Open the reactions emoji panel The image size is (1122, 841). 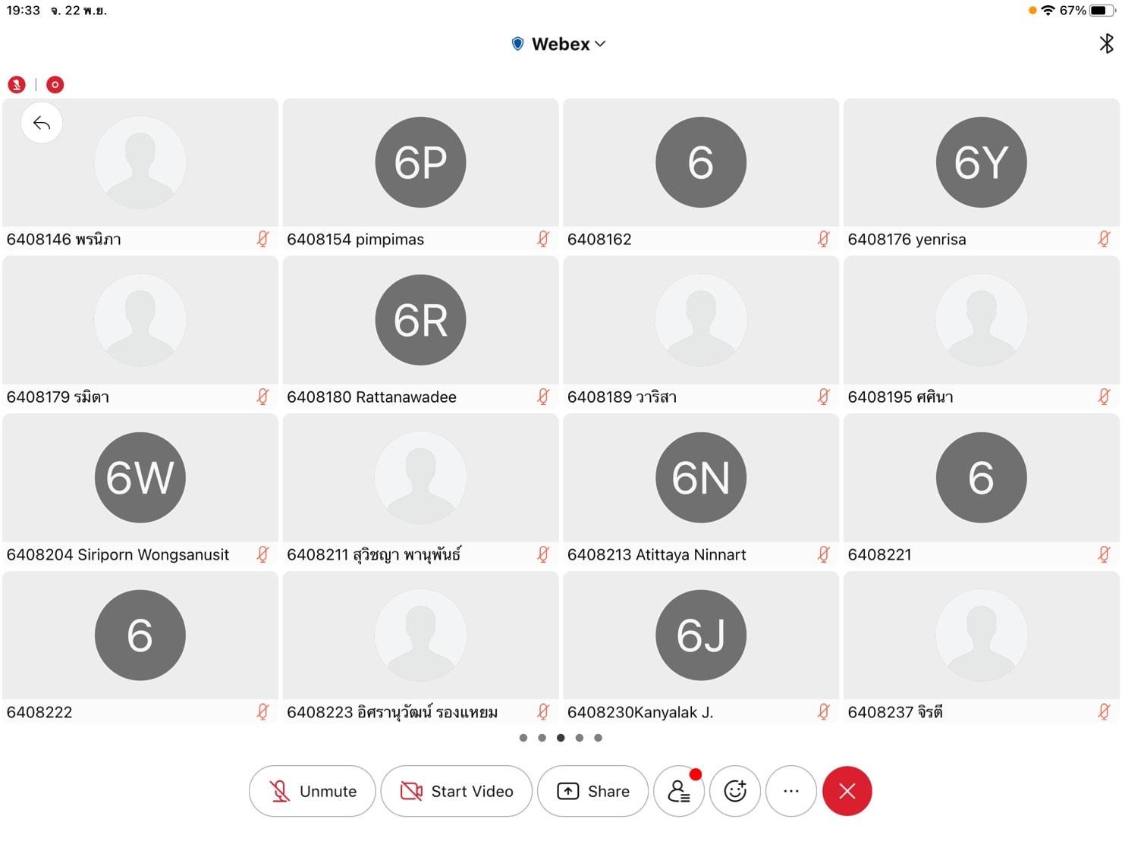(x=735, y=791)
